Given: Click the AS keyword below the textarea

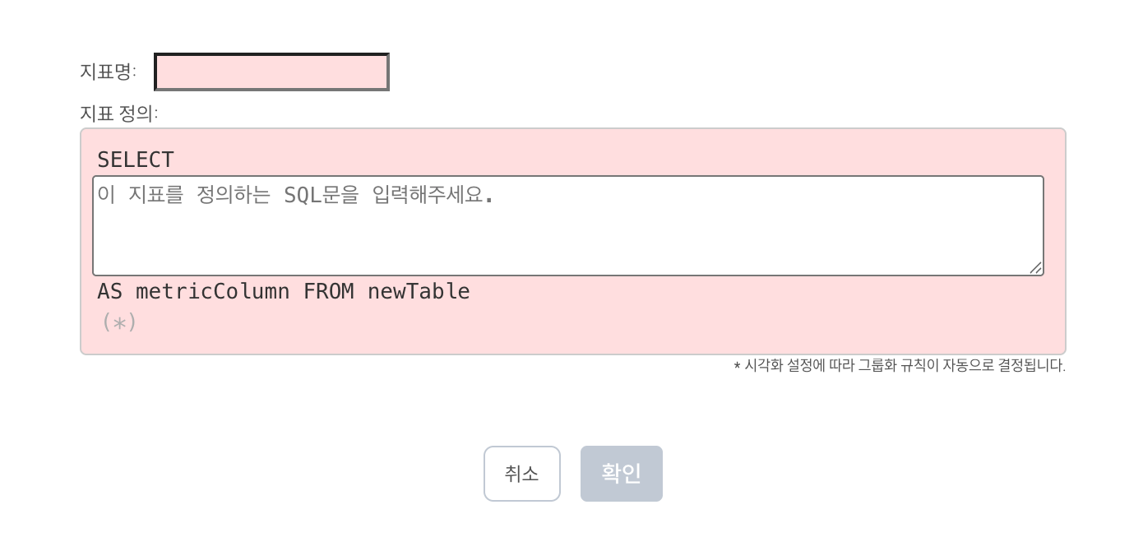Looking at the screenshot, I should [109, 292].
